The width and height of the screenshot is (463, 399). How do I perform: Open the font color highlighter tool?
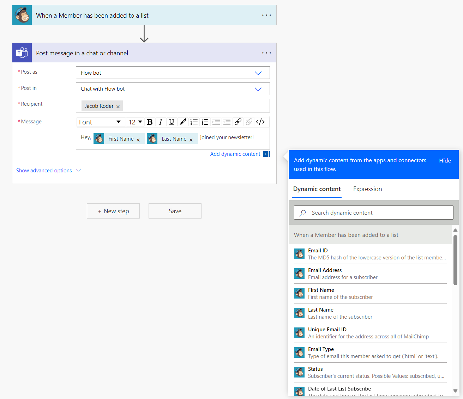tap(183, 122)
